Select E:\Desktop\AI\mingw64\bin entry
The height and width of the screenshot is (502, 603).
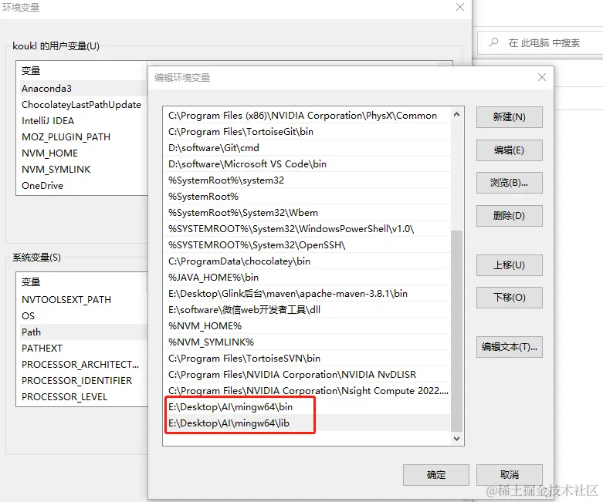click(307, 406)
